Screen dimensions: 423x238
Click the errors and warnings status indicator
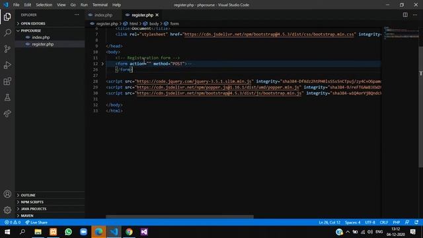pos(13,222)
